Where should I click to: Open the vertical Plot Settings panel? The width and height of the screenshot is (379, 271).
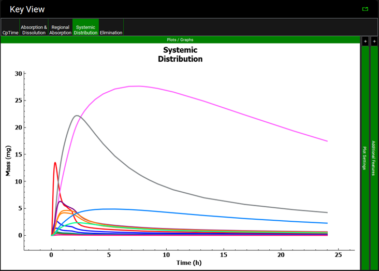coord(365,155)
